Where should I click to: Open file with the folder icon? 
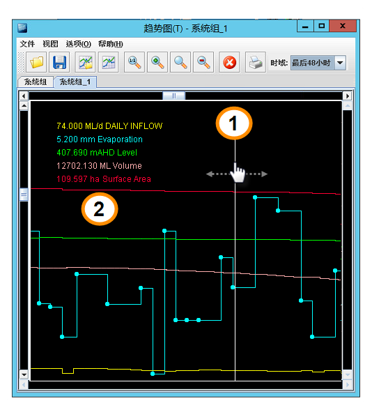[36, 62]
